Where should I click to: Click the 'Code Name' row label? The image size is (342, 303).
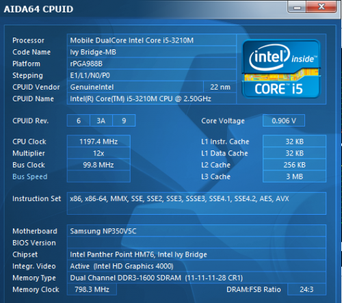31,52
